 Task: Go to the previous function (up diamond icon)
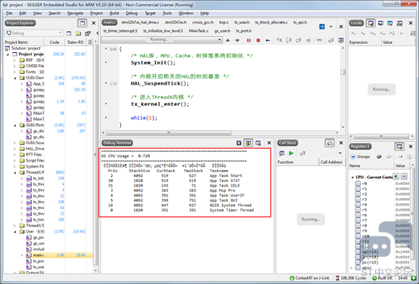click(x=228, y=40)
